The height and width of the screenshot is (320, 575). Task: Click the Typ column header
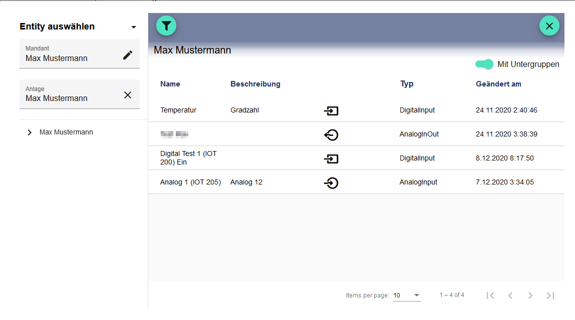point(406,83)
